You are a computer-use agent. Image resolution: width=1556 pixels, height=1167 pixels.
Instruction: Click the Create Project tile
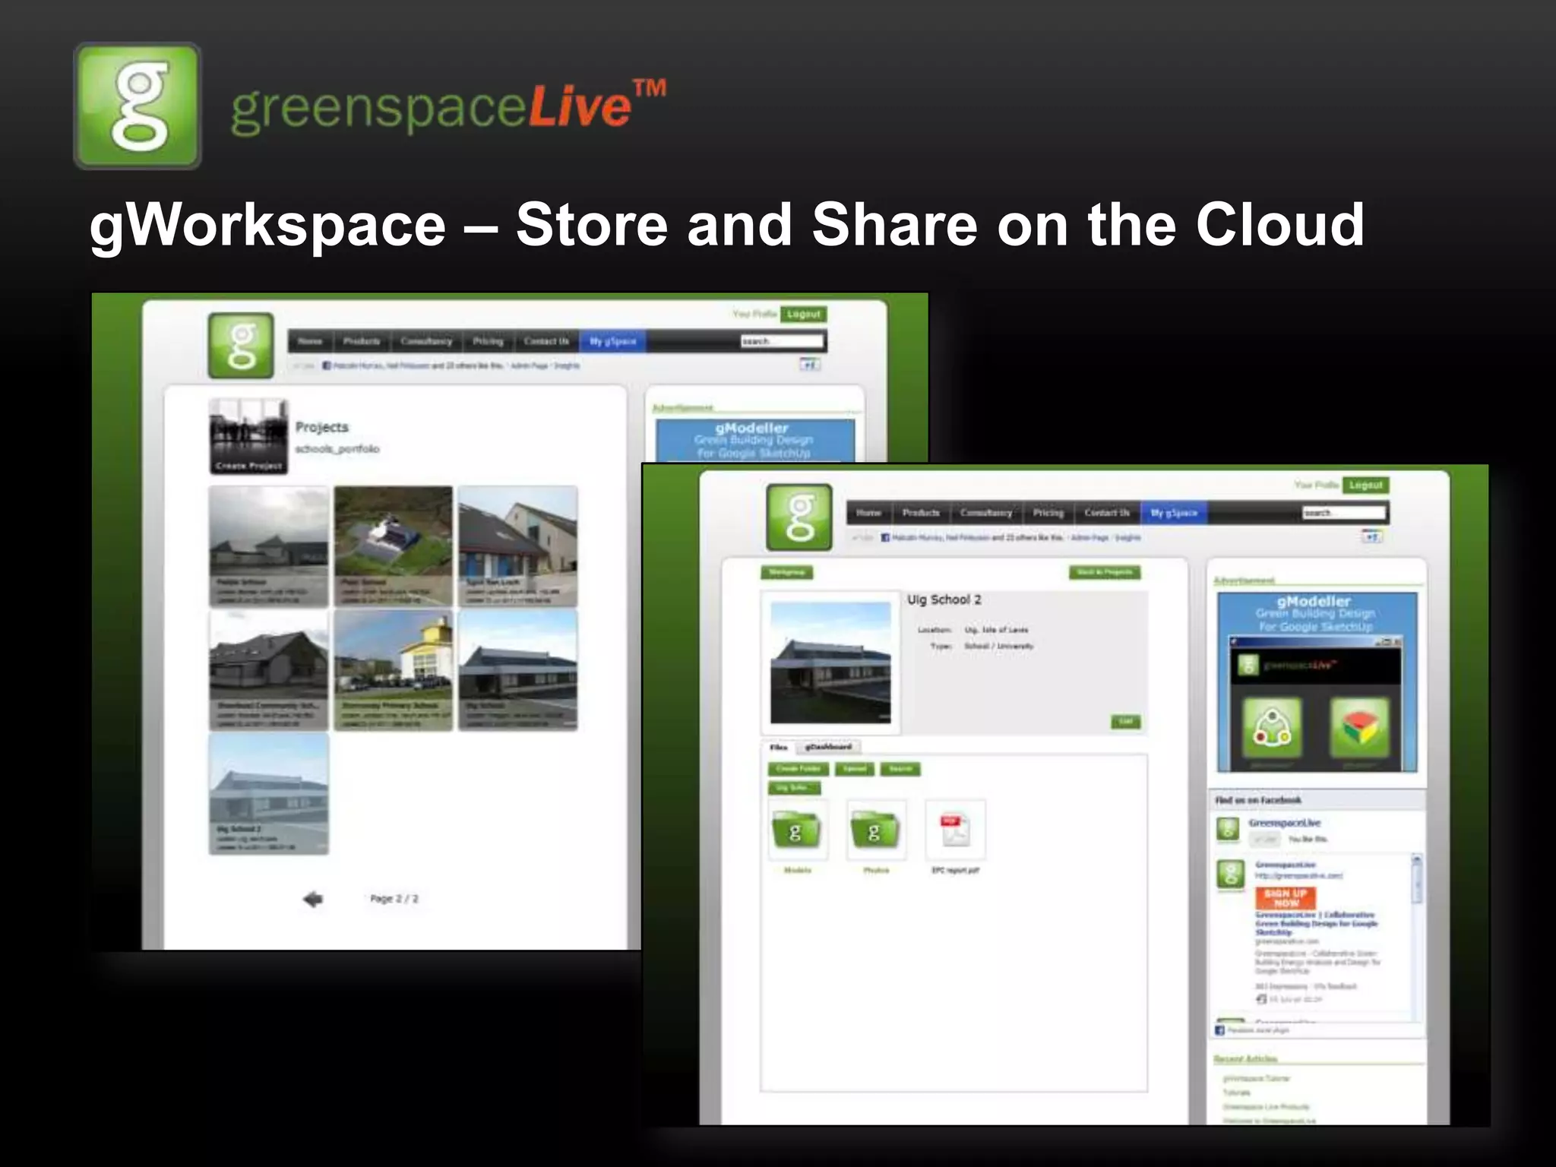(x=248, y=436)
